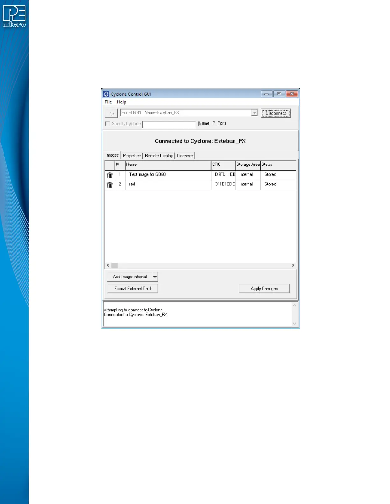
Task: Click the log line 'Connected to Cyclone: Esteban_FX'
Action: tap(135, 315)
